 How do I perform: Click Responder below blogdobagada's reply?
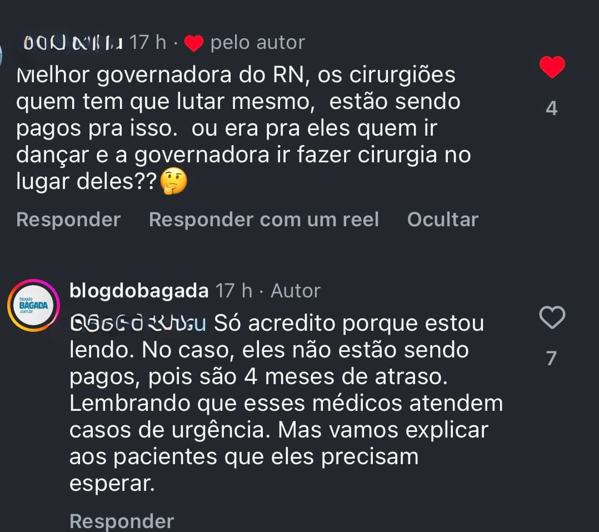(120, 520)
